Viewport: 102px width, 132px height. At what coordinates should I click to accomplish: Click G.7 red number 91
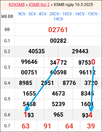[x=47, y=126]
